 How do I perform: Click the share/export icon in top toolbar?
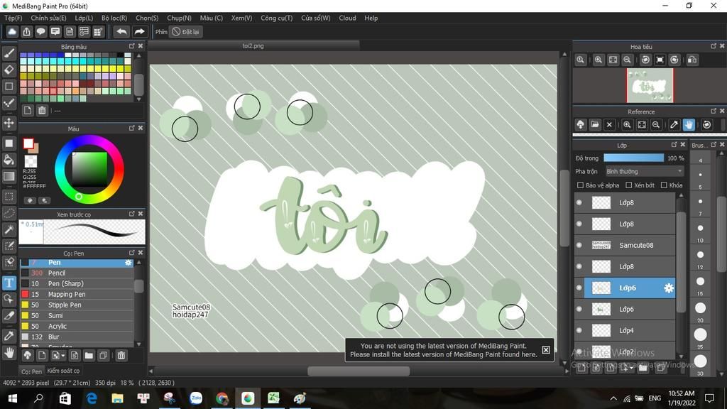[x=26, y=31]
